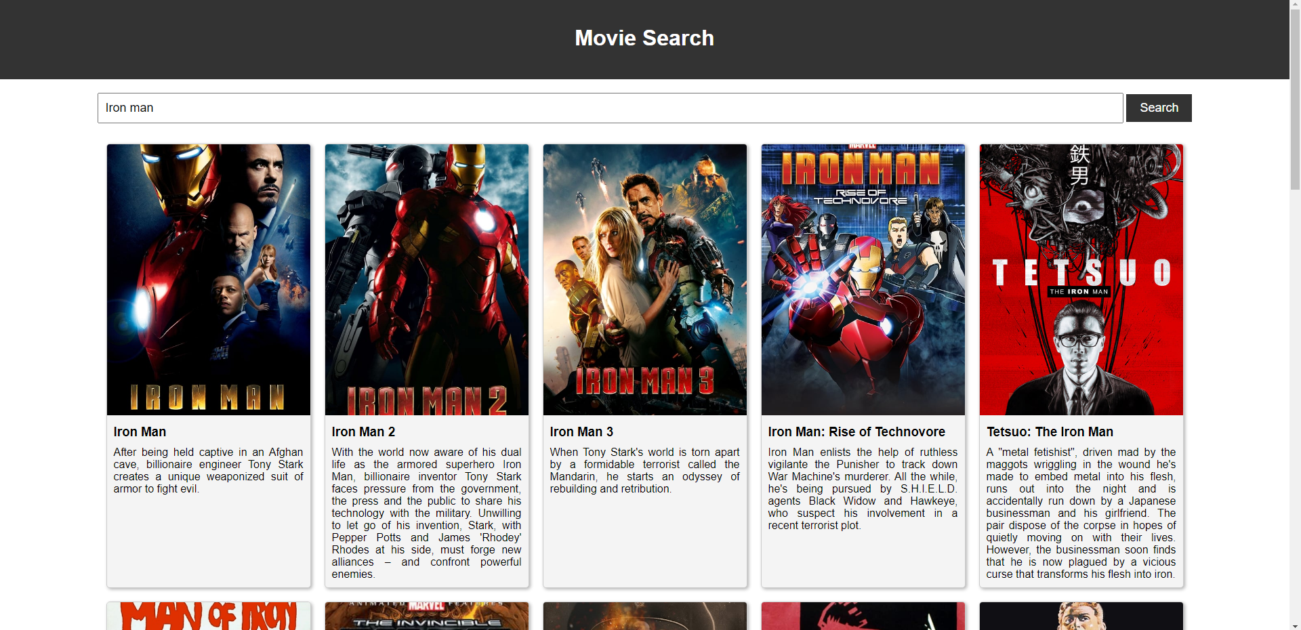Click description starting "Iron Man enlists the help"
Viewport: 1301px width, 630px height.
click(863, 488)
